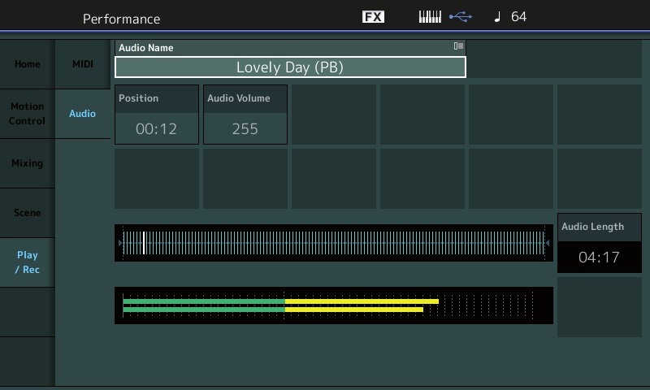Click the right arrow on the position bar
This screenshot has width=650, height=390.
click(x=547, y=243)
